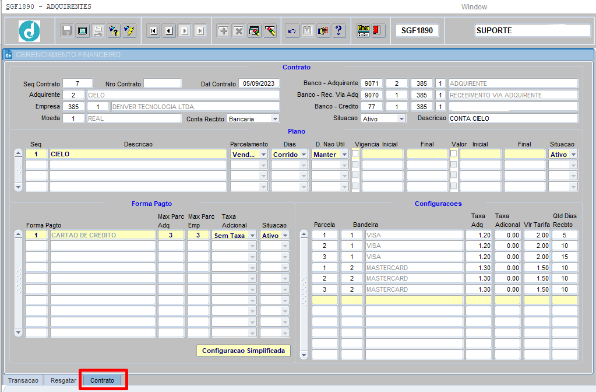Go to the next record

click(185, 31)
